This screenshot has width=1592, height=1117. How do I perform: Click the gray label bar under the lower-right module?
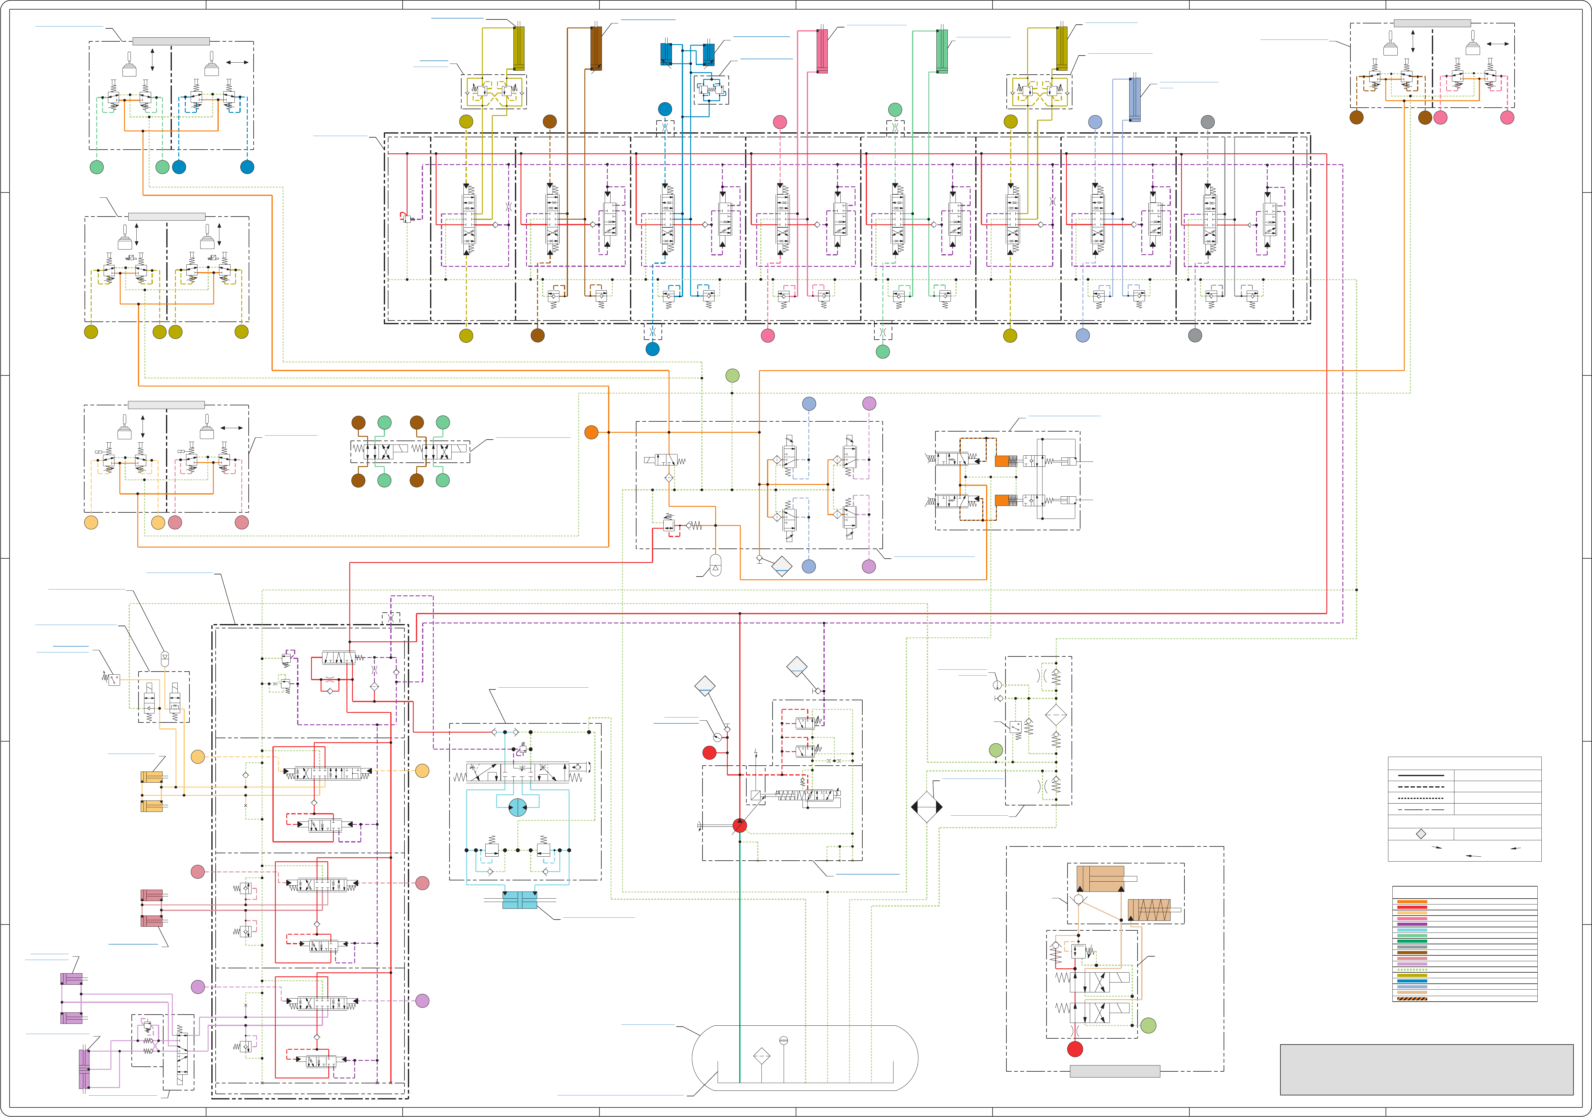pyautogui.click(x=1115, y=1071)
